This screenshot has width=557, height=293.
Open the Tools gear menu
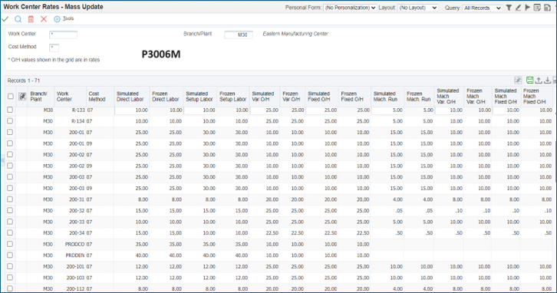point(64,19)
